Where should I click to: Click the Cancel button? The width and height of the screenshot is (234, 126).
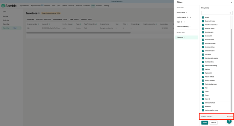pos(213,123)
